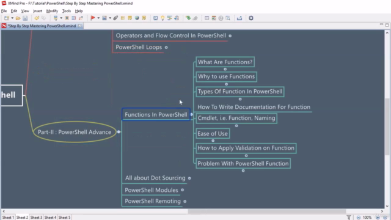
Task: Click the horizontal scrollbar thumb
Action: (x=267, y=211)
